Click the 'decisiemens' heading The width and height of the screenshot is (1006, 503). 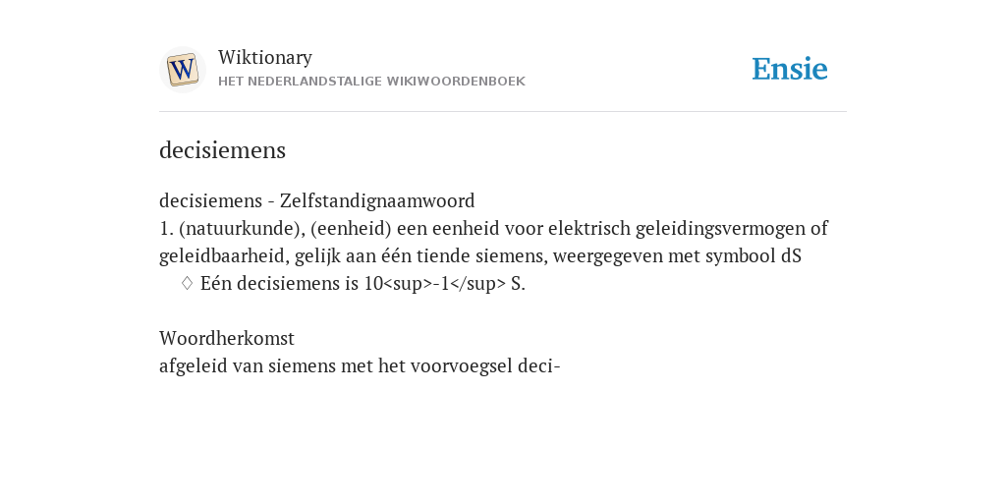coord(223,150)
